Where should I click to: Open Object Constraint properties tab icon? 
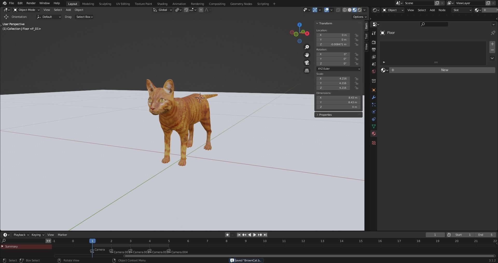[374, 119]
